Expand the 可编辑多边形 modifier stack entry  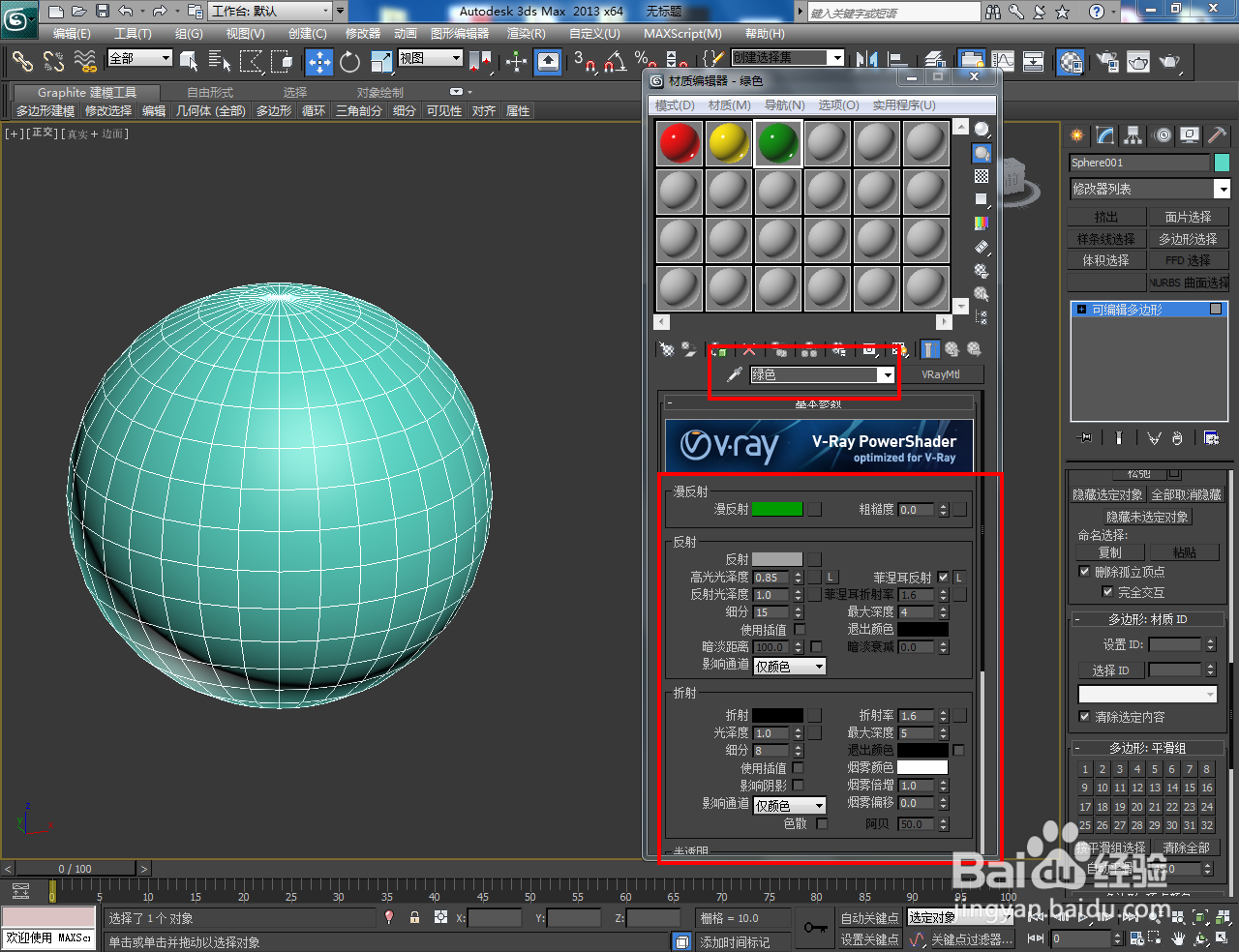coord(1082,310)
